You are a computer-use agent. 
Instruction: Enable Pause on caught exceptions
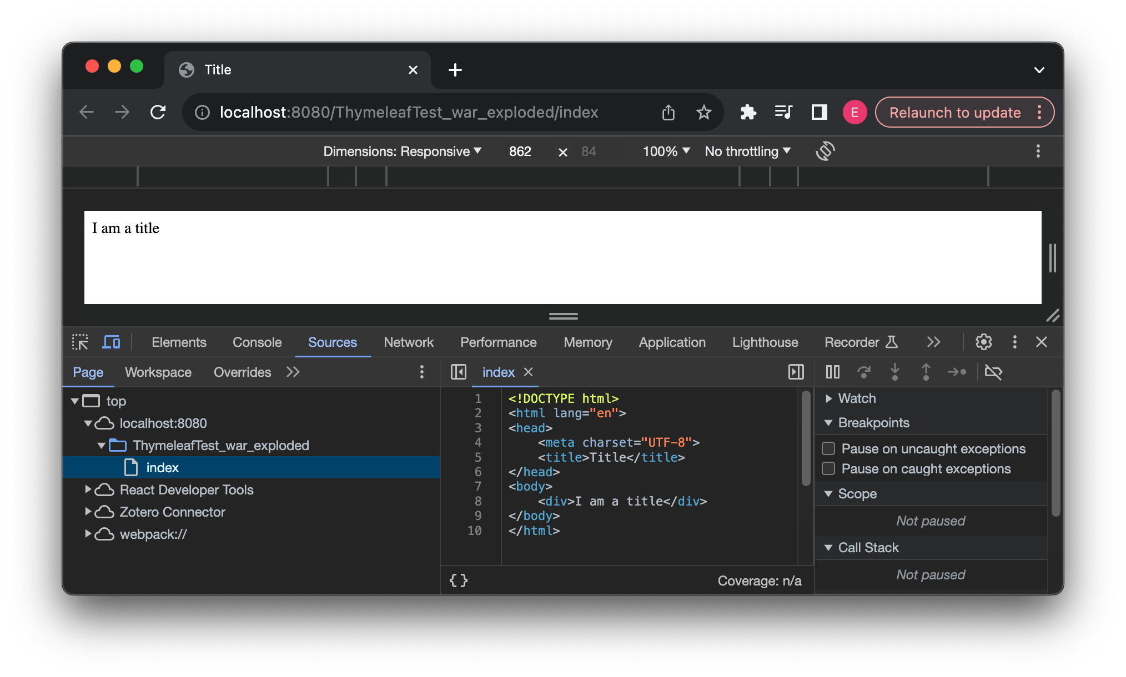pos(828,468)
